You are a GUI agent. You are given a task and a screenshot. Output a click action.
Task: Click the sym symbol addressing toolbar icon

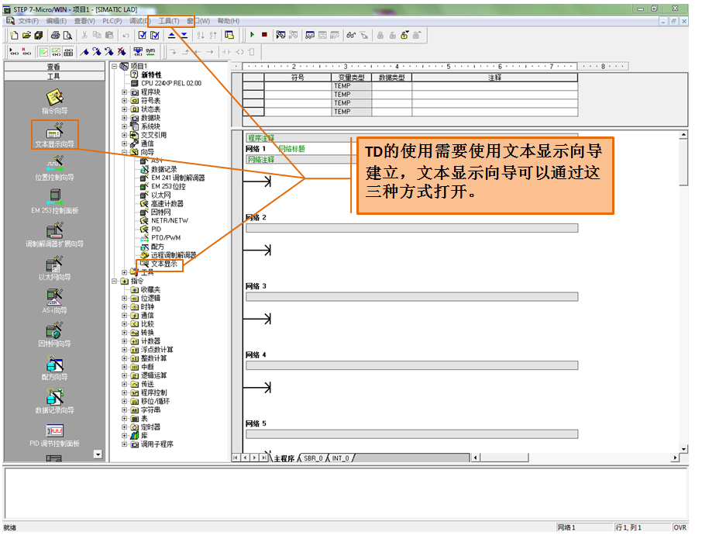[x=151, y=52]
